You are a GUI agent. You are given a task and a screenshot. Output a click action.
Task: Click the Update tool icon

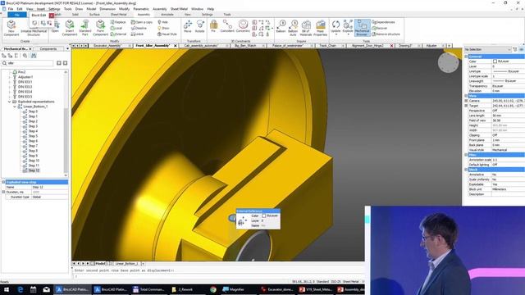tap(336, 26)
